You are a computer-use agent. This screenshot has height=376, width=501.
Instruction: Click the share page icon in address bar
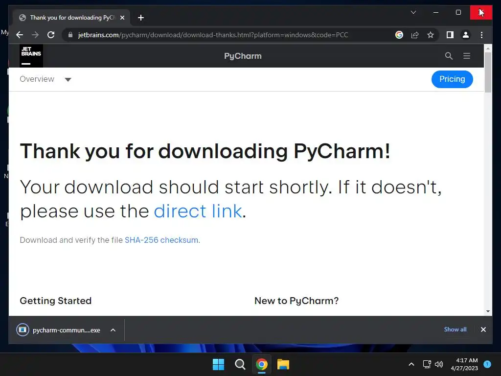coord(415,35)
